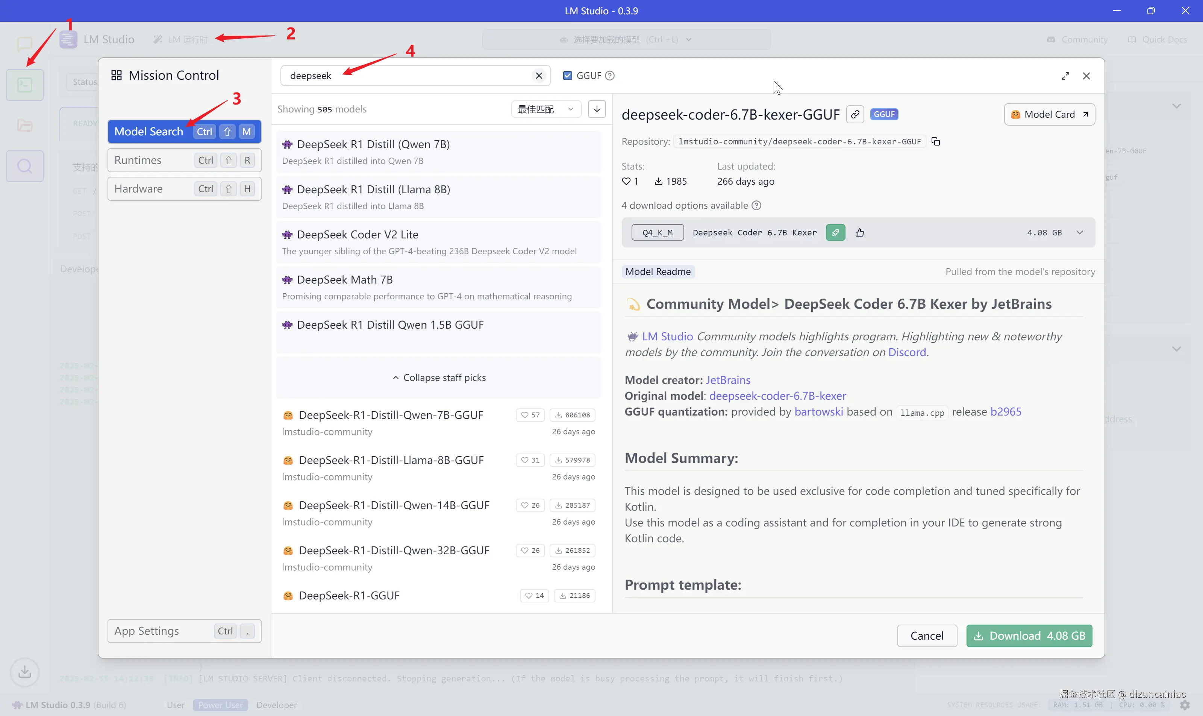Screen dimensions: 1203x716
Task: Open the Model Card link button
Action: (x=1049, y=114)
